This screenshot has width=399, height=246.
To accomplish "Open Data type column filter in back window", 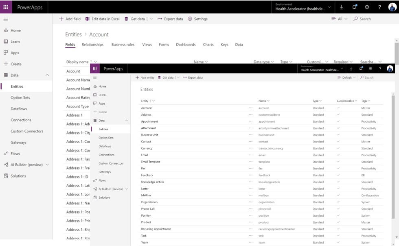I will click(264, 62).
